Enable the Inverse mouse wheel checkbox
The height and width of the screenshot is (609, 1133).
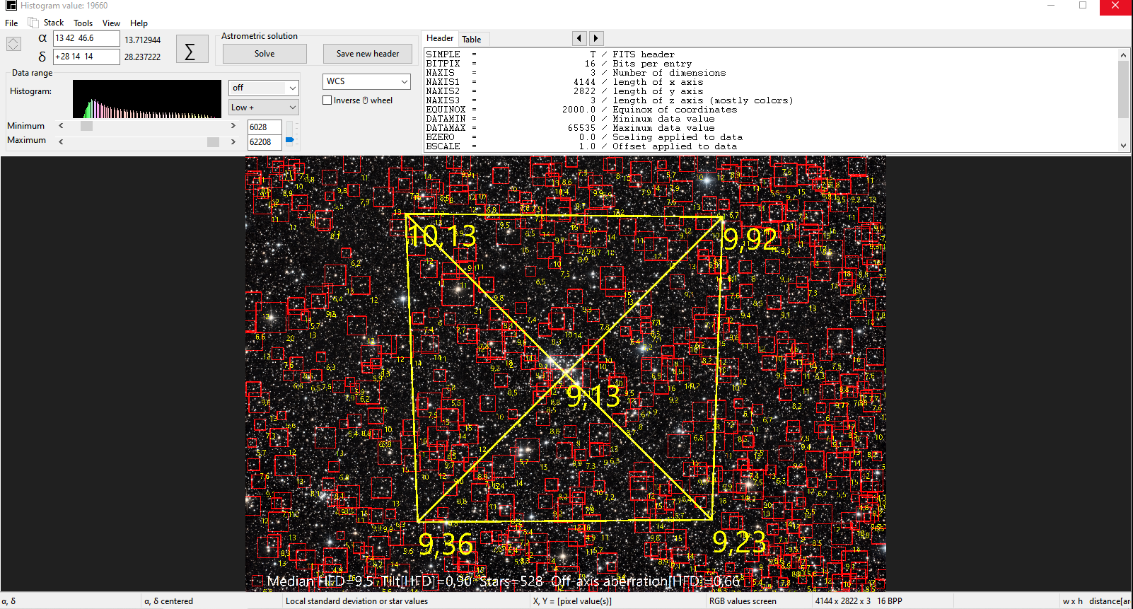click(327, 100)
